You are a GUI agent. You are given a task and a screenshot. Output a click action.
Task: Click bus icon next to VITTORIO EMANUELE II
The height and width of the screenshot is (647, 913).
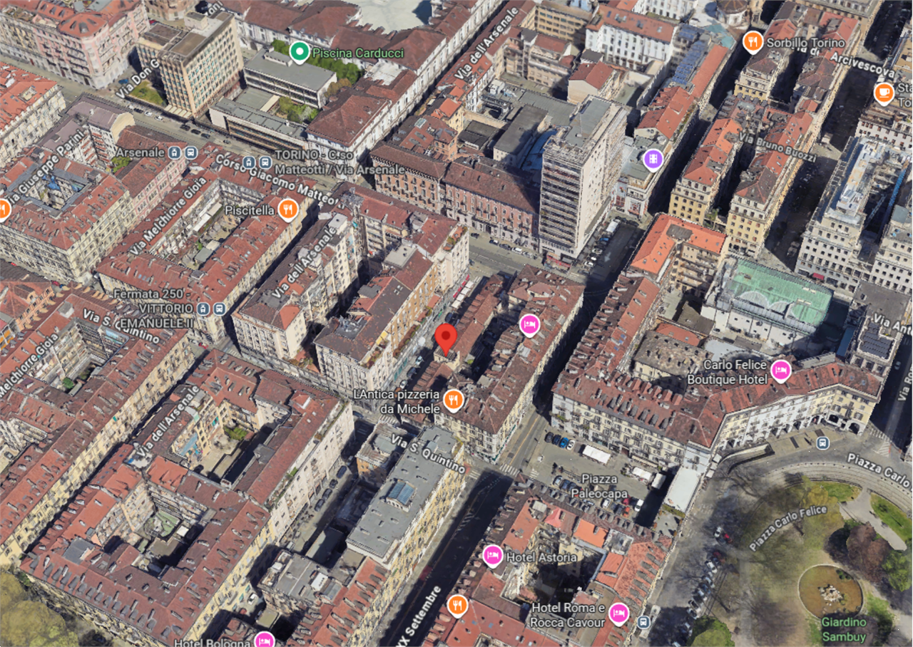point(220,309)
